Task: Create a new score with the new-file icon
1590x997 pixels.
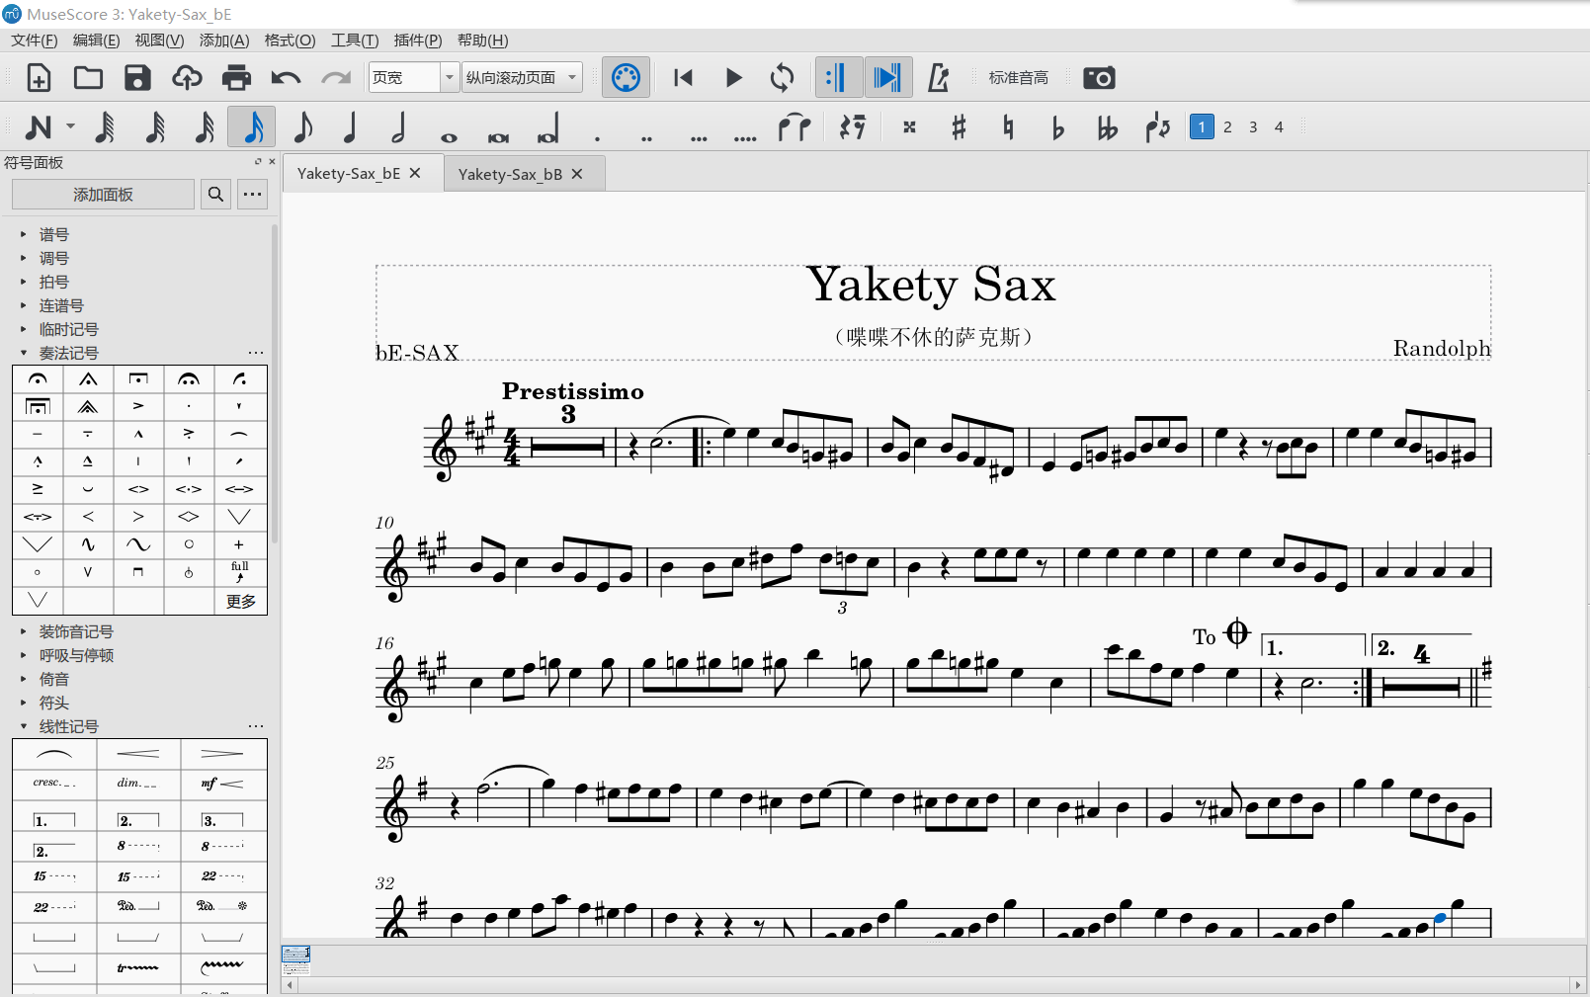Action: [39, 78]
